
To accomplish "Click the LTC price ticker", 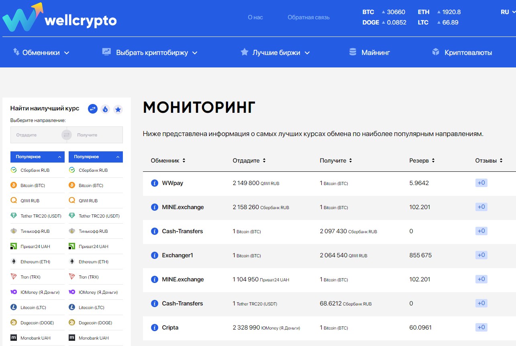I will 438,22.
